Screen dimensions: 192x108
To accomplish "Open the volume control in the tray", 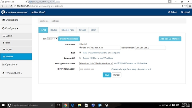I will [163, 105].
